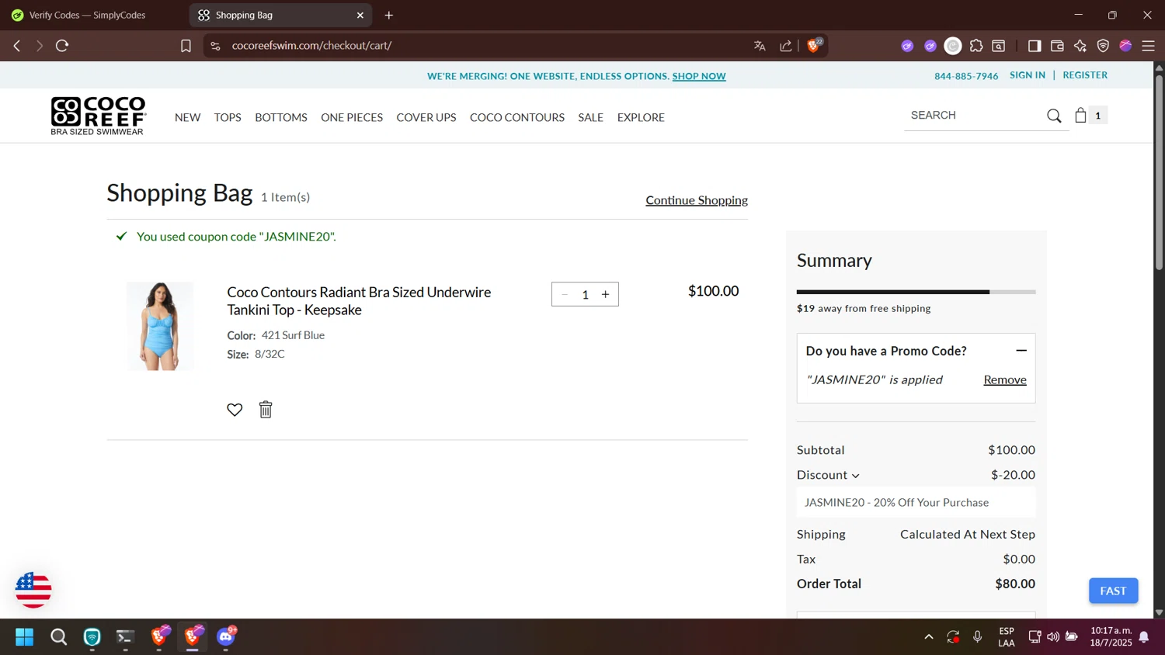Open Windows Start menu
Viewport: 1165px width, 655px height.
[25, 636]
